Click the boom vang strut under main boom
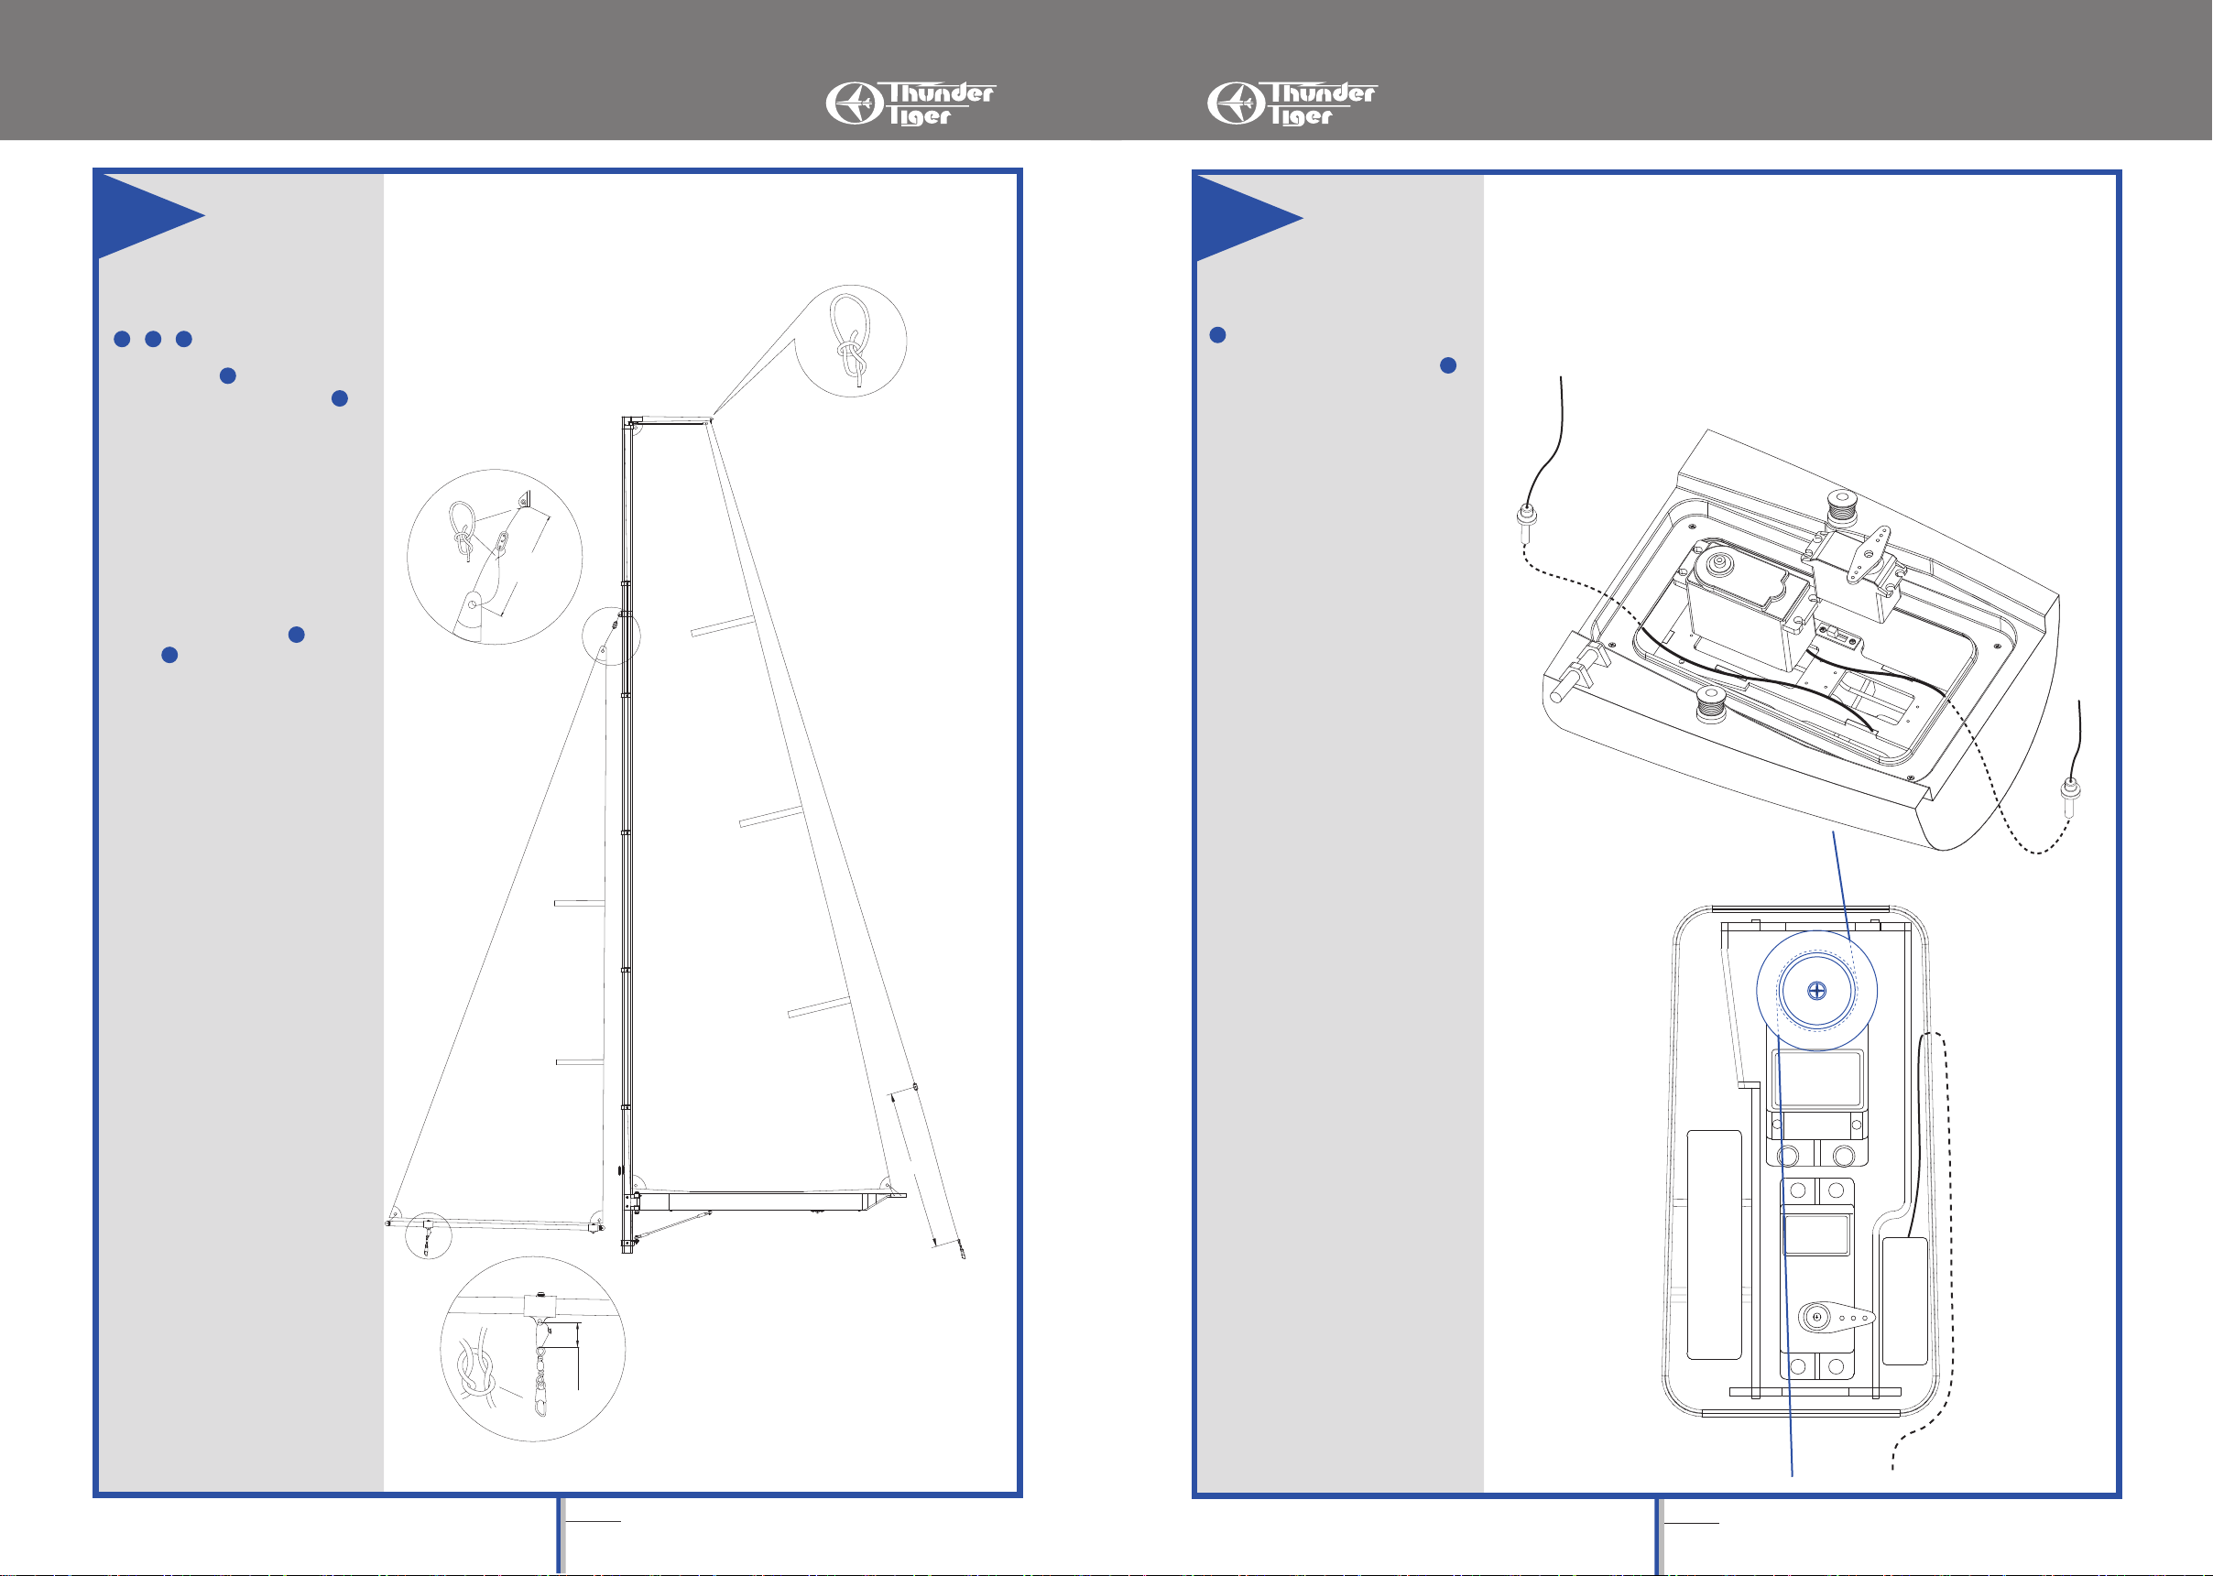The width and height of the screenshot is (2213, 1576). point(671,1226)
